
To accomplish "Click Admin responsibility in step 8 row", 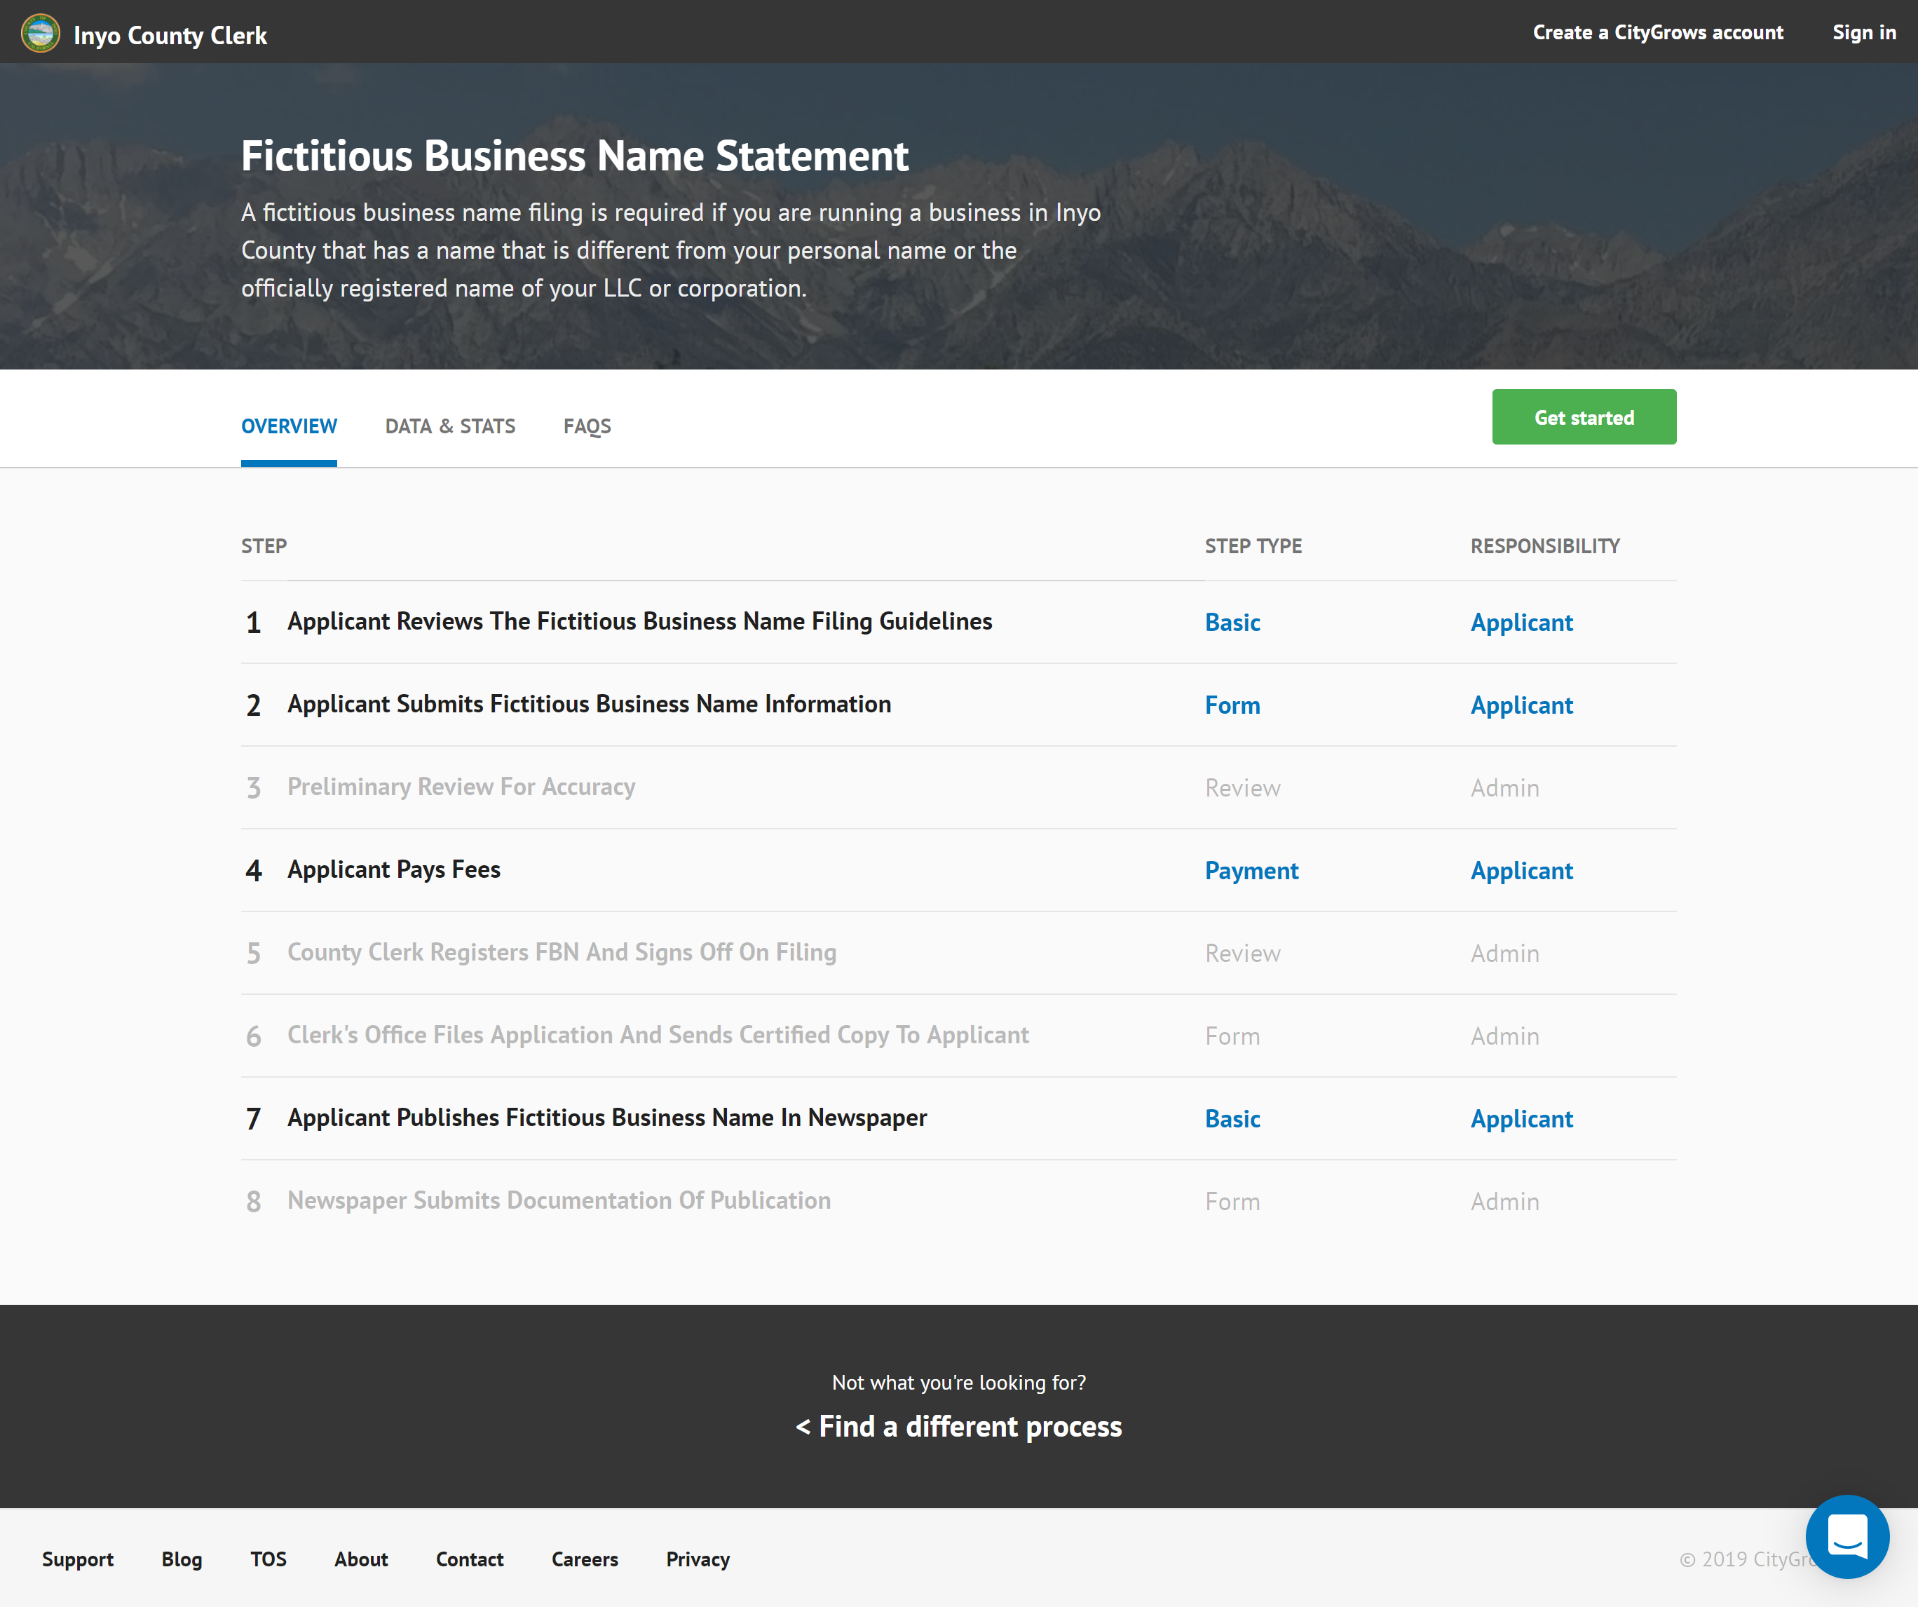I will point(1504,1202).
